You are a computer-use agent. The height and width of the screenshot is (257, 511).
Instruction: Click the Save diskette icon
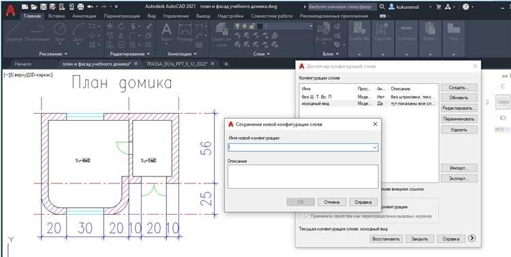coord(44,7)
